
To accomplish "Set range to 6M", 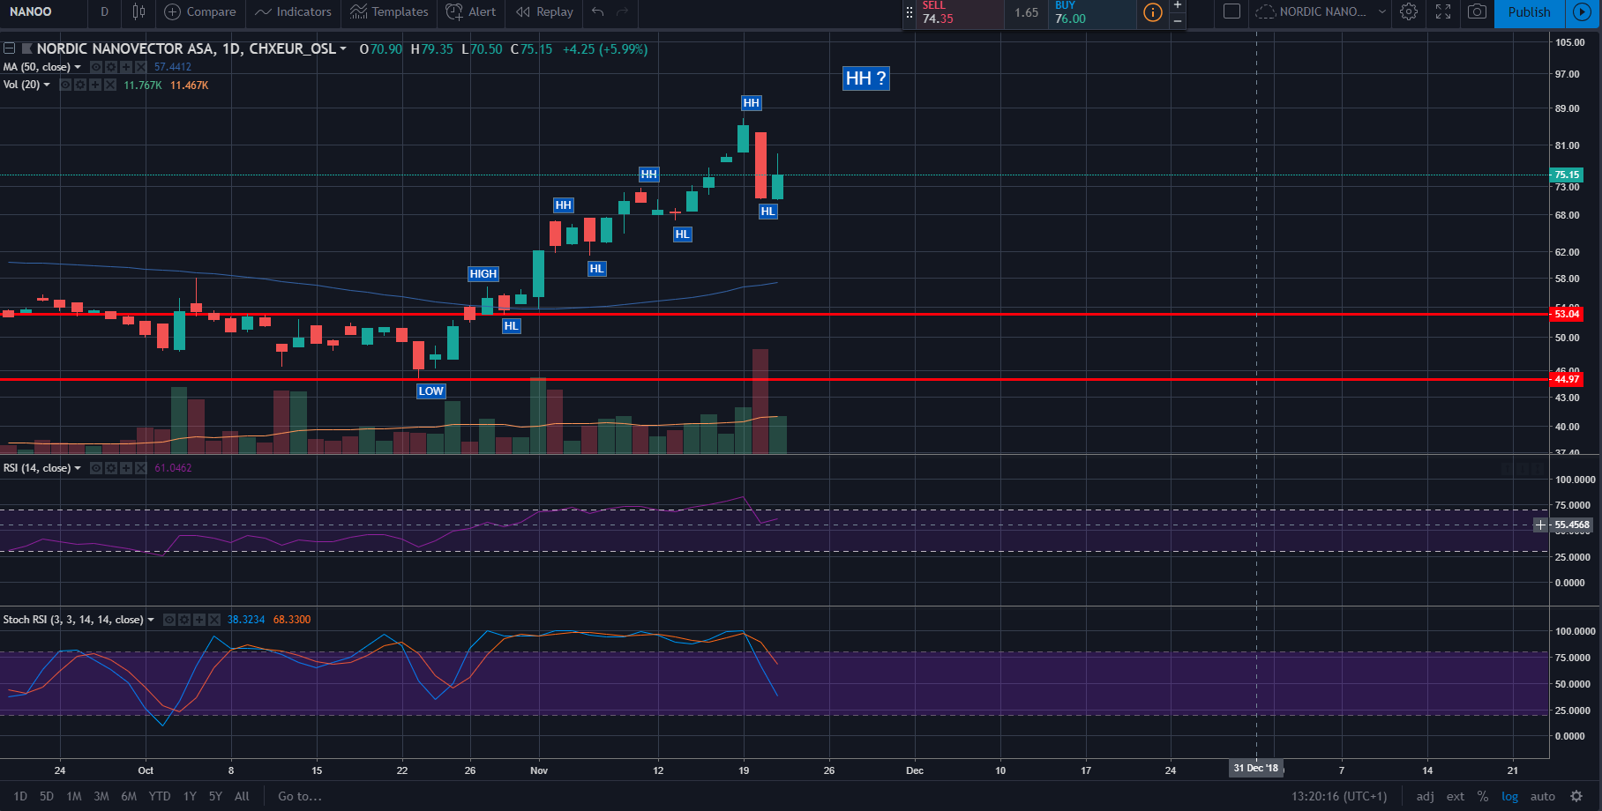I will pos(129,796).
